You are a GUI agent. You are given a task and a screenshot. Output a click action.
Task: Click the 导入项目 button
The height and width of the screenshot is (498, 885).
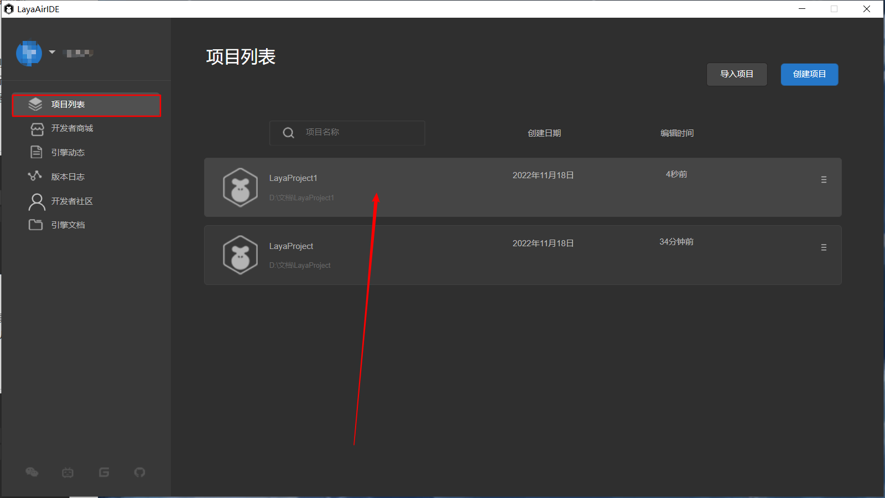point(736,74)
